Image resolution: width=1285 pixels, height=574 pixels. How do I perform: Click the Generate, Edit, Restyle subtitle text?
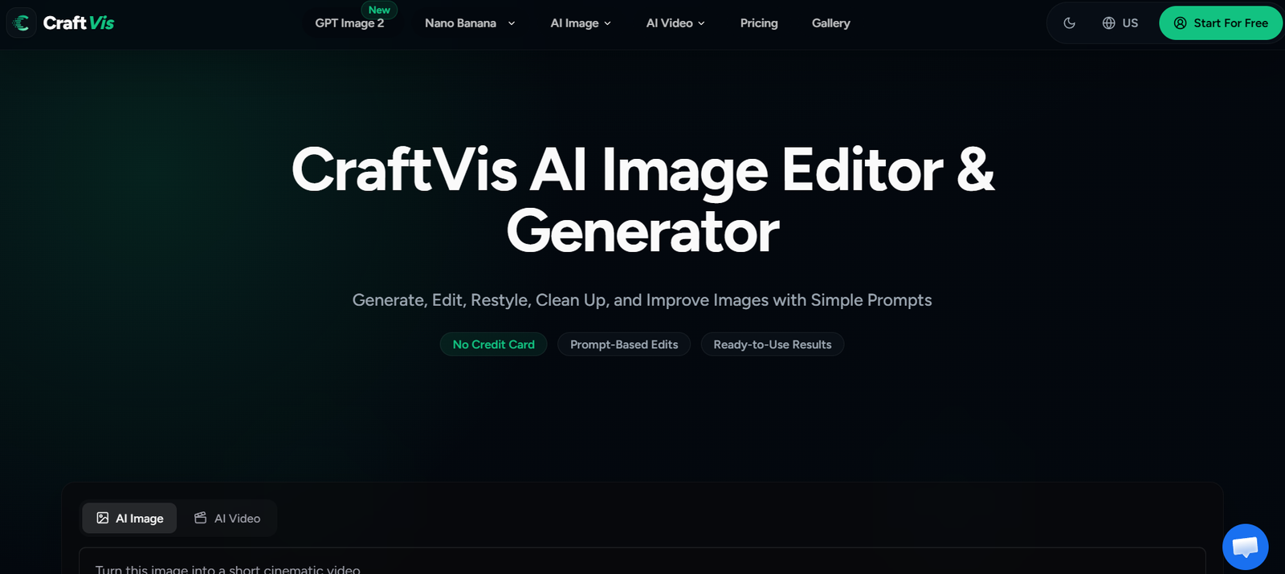642,300
